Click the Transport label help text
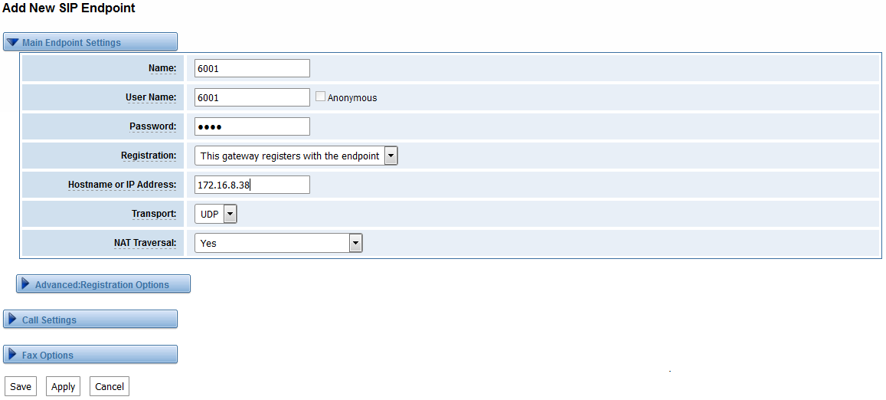This screenshot has width=886, height=400. point(154,214)
